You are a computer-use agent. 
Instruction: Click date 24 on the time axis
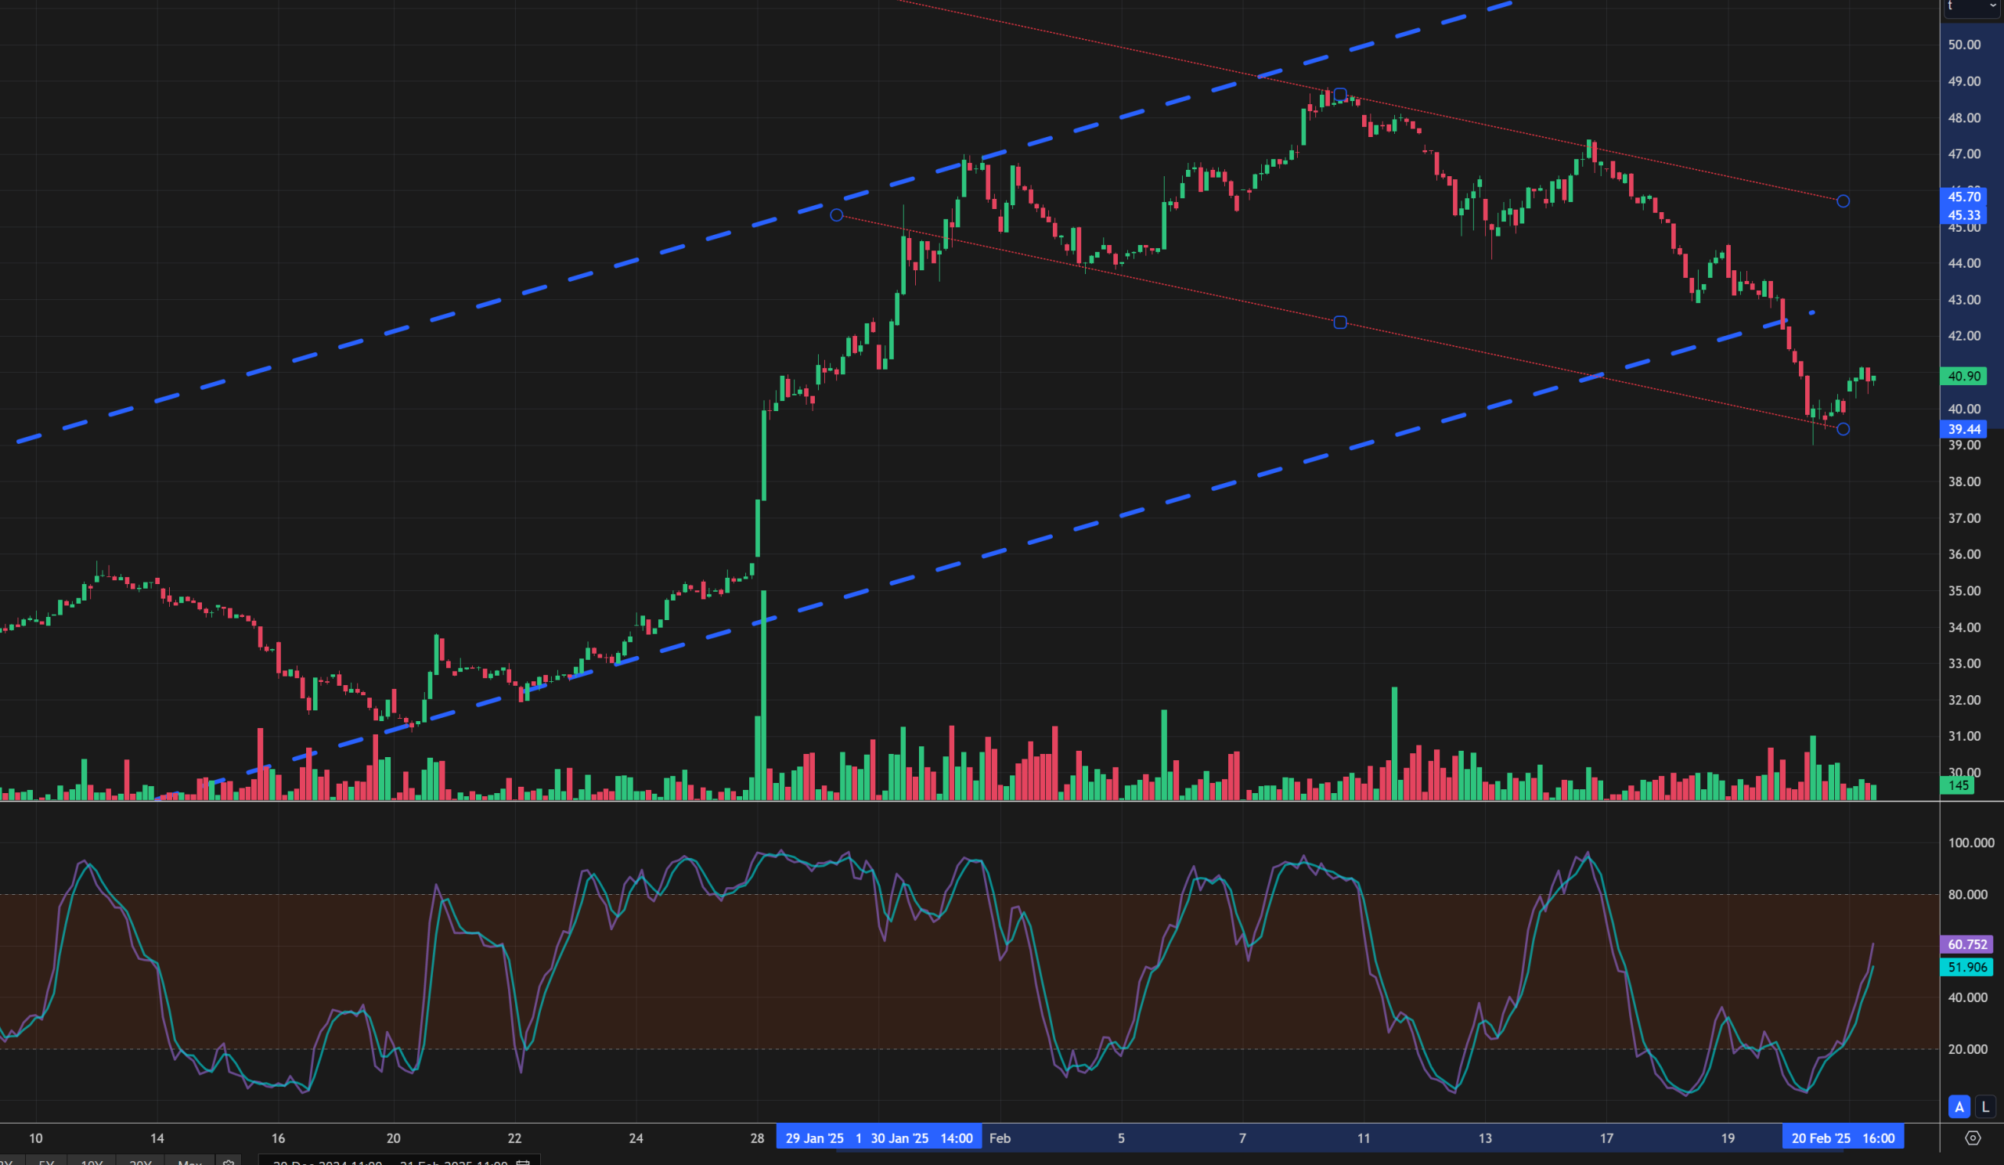point(636,1138)
